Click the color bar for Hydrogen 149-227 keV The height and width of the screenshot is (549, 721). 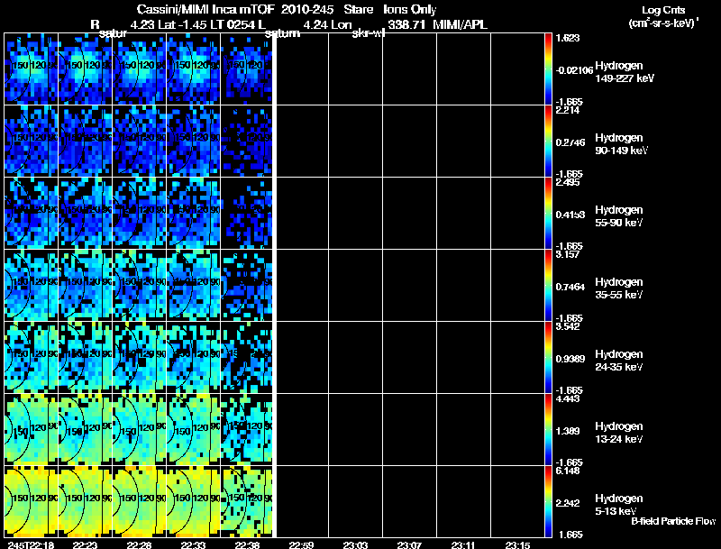[x=549, y=68]
